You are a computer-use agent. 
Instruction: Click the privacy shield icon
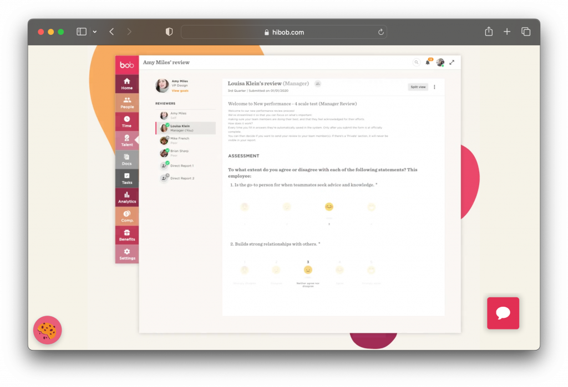(169, 32)
